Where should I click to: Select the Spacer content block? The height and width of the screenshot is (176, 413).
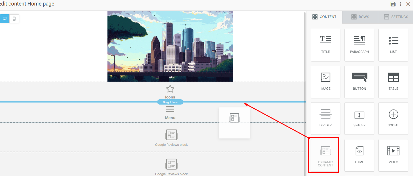click(x=359, y=118)
